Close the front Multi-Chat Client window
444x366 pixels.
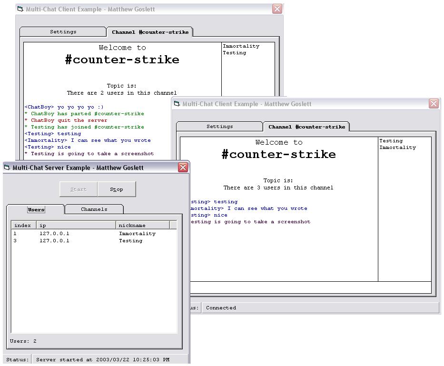[434, 104]
